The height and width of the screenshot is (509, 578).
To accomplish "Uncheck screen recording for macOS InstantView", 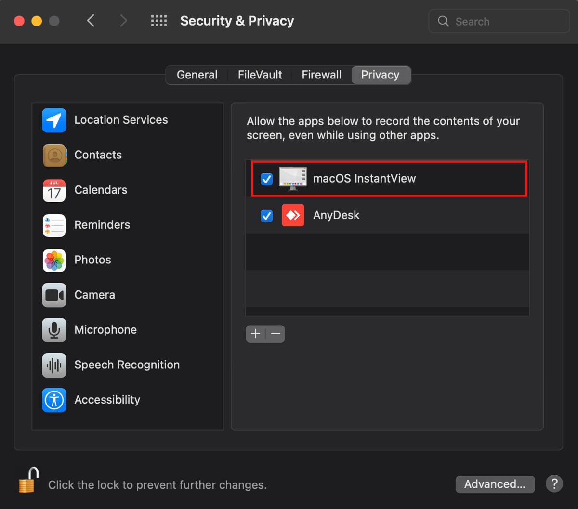I will [x=266, y=179].
